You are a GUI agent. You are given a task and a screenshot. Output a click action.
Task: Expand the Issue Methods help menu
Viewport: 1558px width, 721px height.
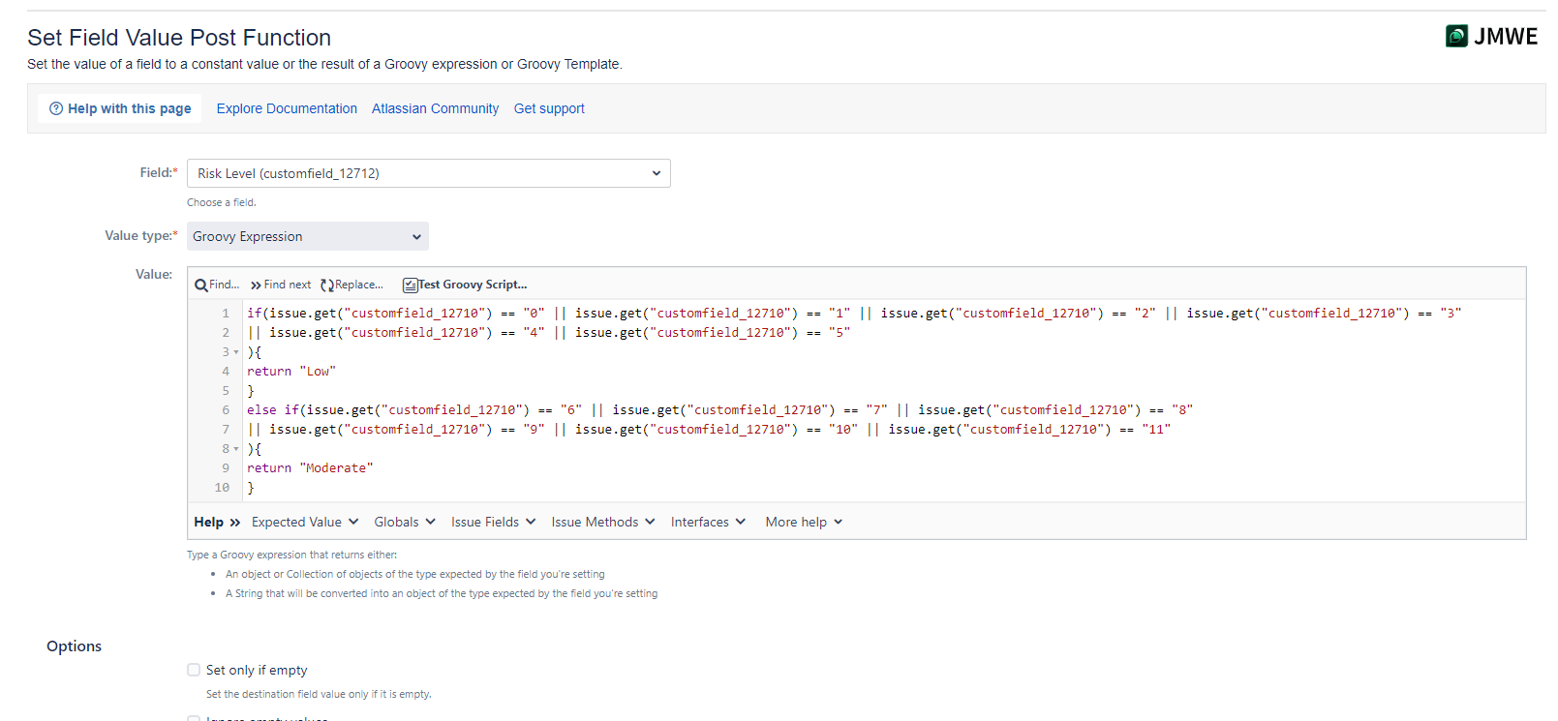tap(603, 522)
